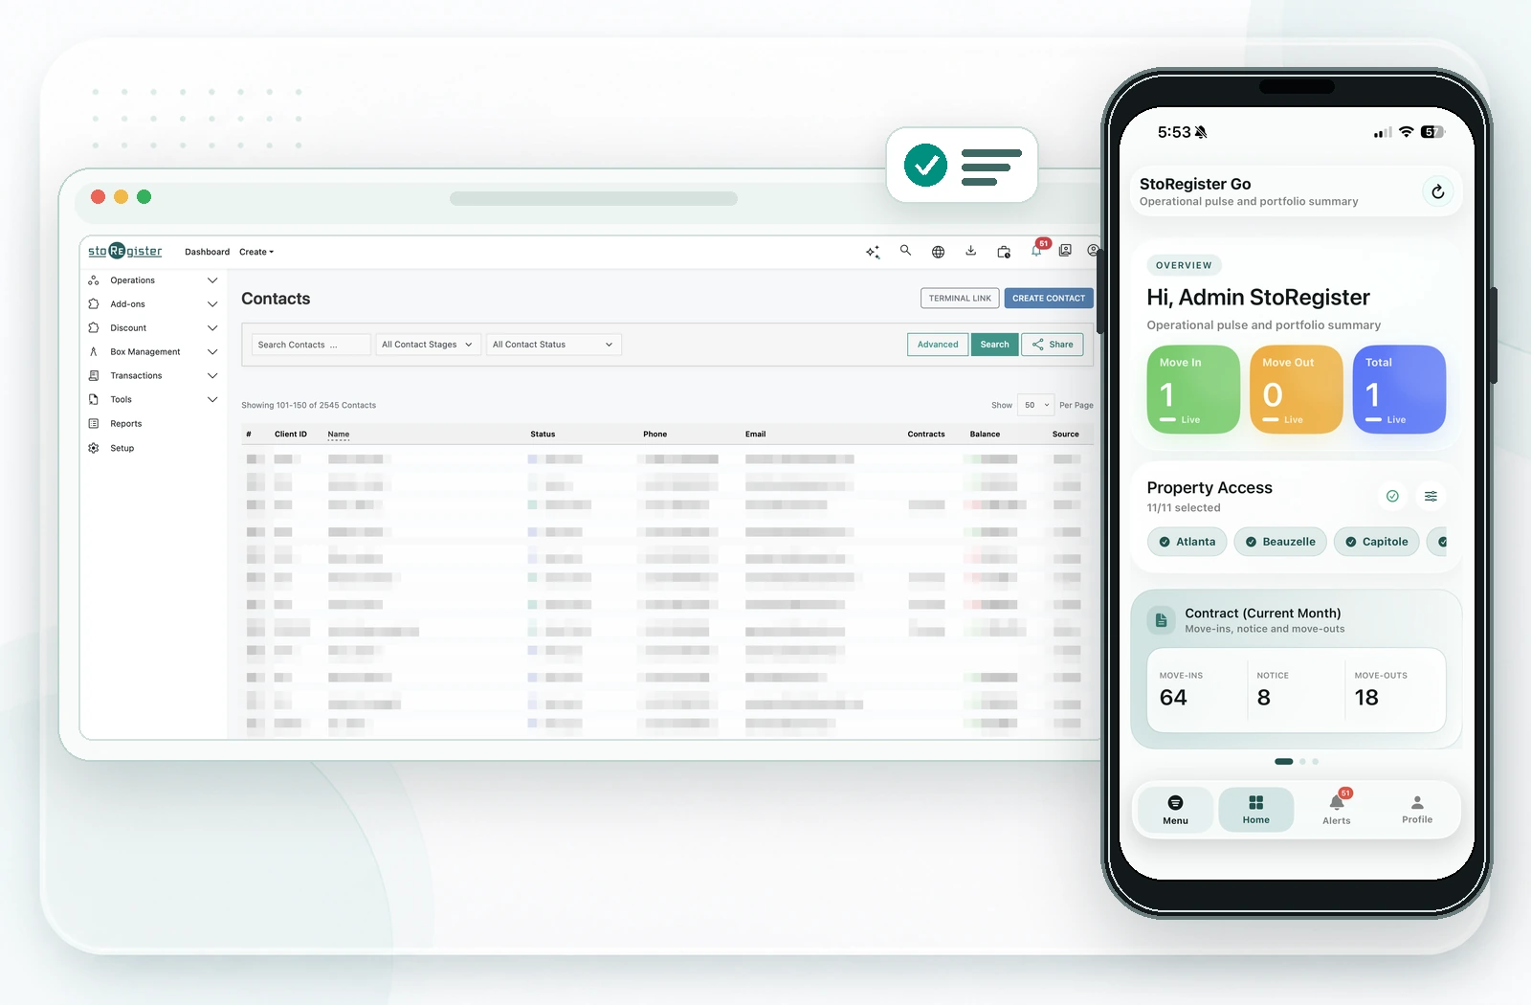This screenshot has width=1531, height=1005.
Task: Click the download icon in top bar
Action: click(x=970, y=251)
